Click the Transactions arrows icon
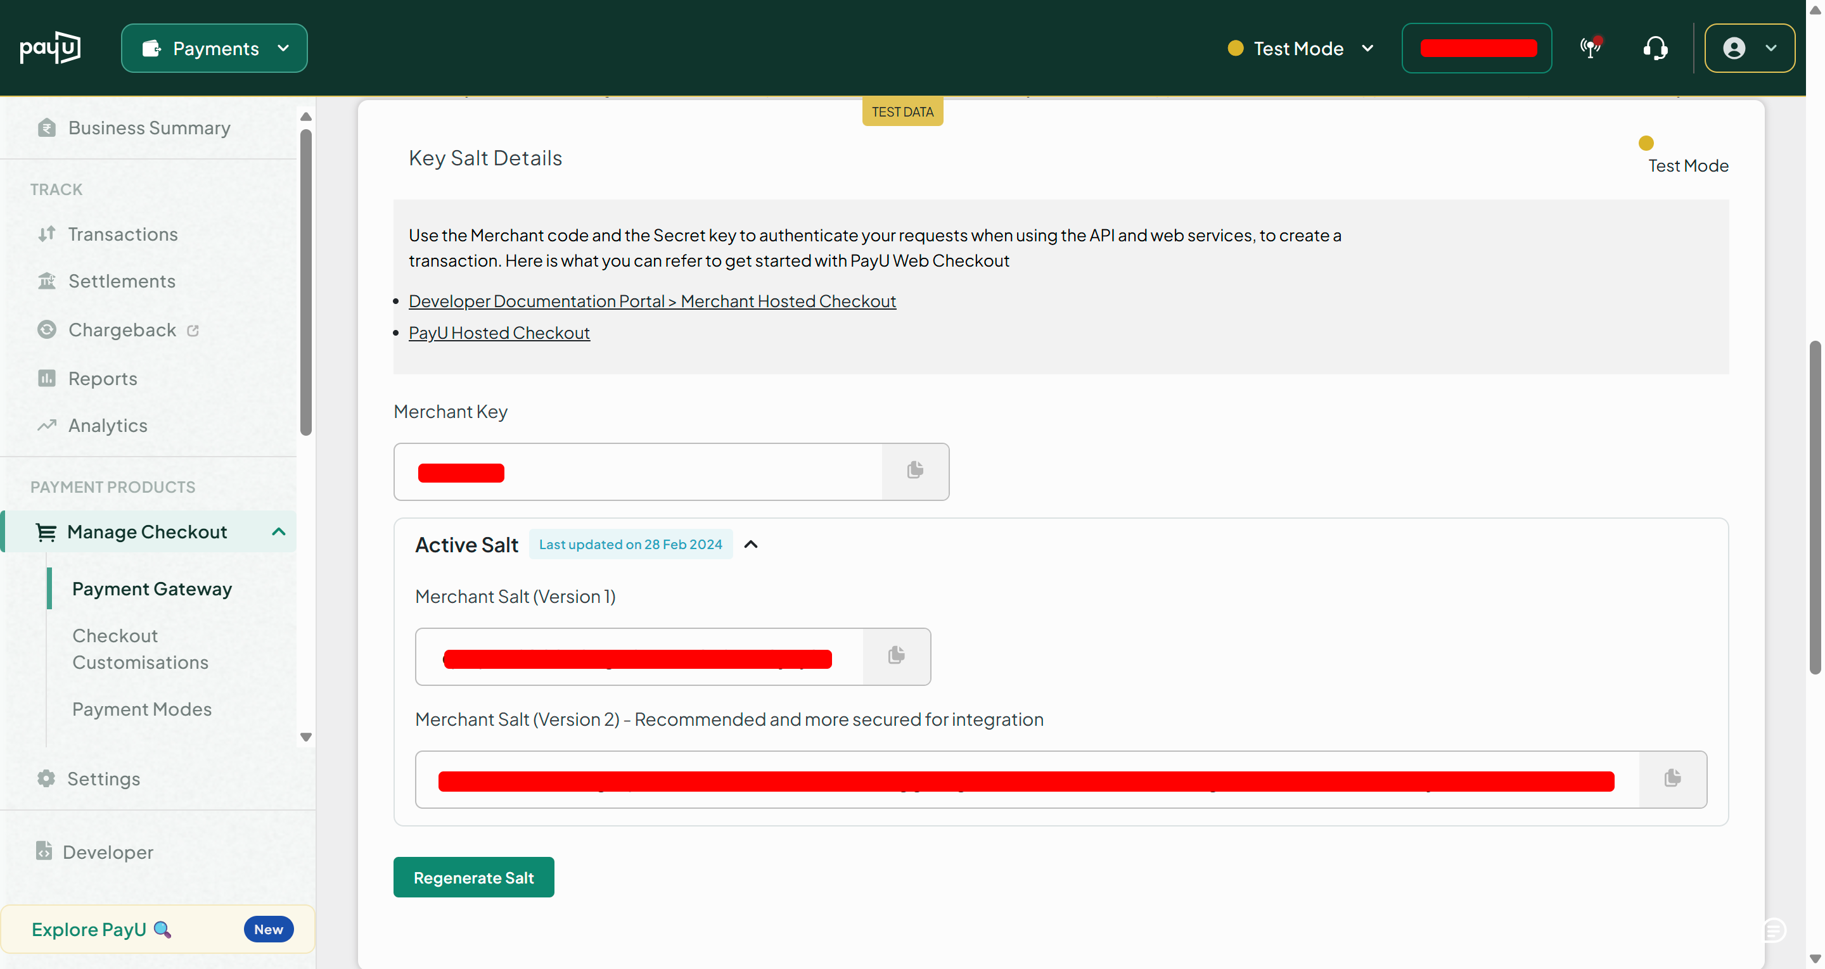 tap(47, 234)
